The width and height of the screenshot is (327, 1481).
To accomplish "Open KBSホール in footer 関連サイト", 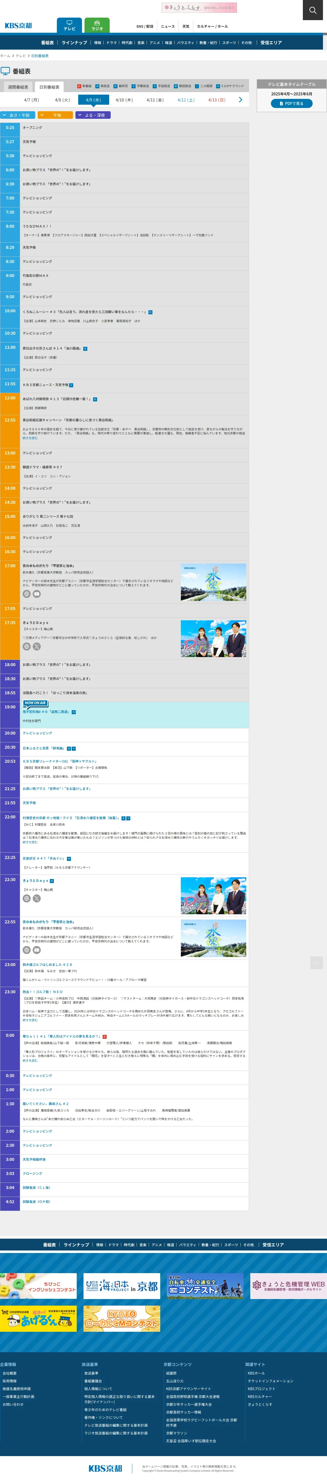I will point(256,1373).
